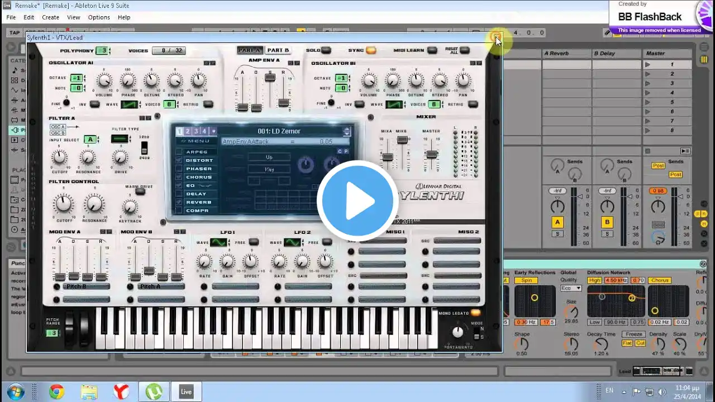Toggle the DISTORT effect checkbox
The image size is (715, 402).
pos(179,160)
